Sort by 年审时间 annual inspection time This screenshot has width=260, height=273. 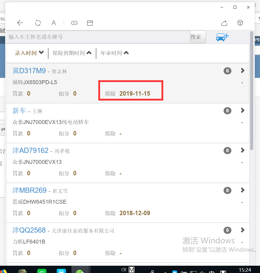point(115,53)
